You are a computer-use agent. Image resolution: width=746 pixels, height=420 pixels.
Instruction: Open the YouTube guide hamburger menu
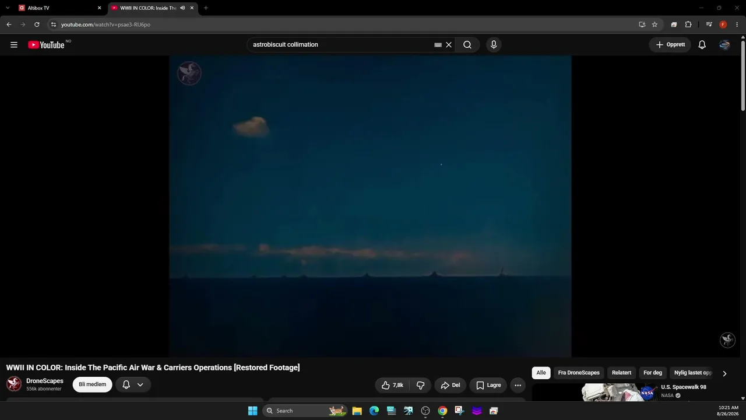[14, 45]
